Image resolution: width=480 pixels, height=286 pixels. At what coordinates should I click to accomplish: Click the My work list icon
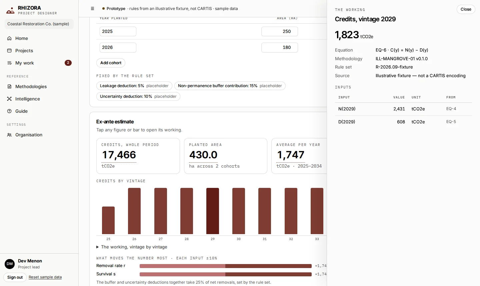click(x=9, y=63)
